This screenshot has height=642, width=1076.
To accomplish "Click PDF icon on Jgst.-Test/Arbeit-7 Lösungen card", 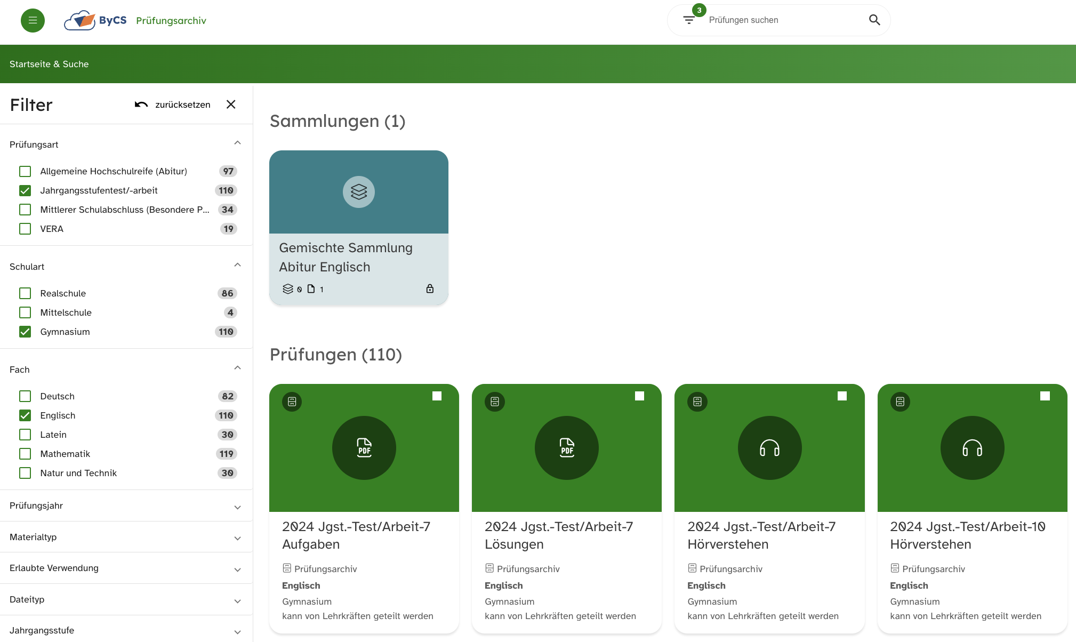I will [567, 448].
